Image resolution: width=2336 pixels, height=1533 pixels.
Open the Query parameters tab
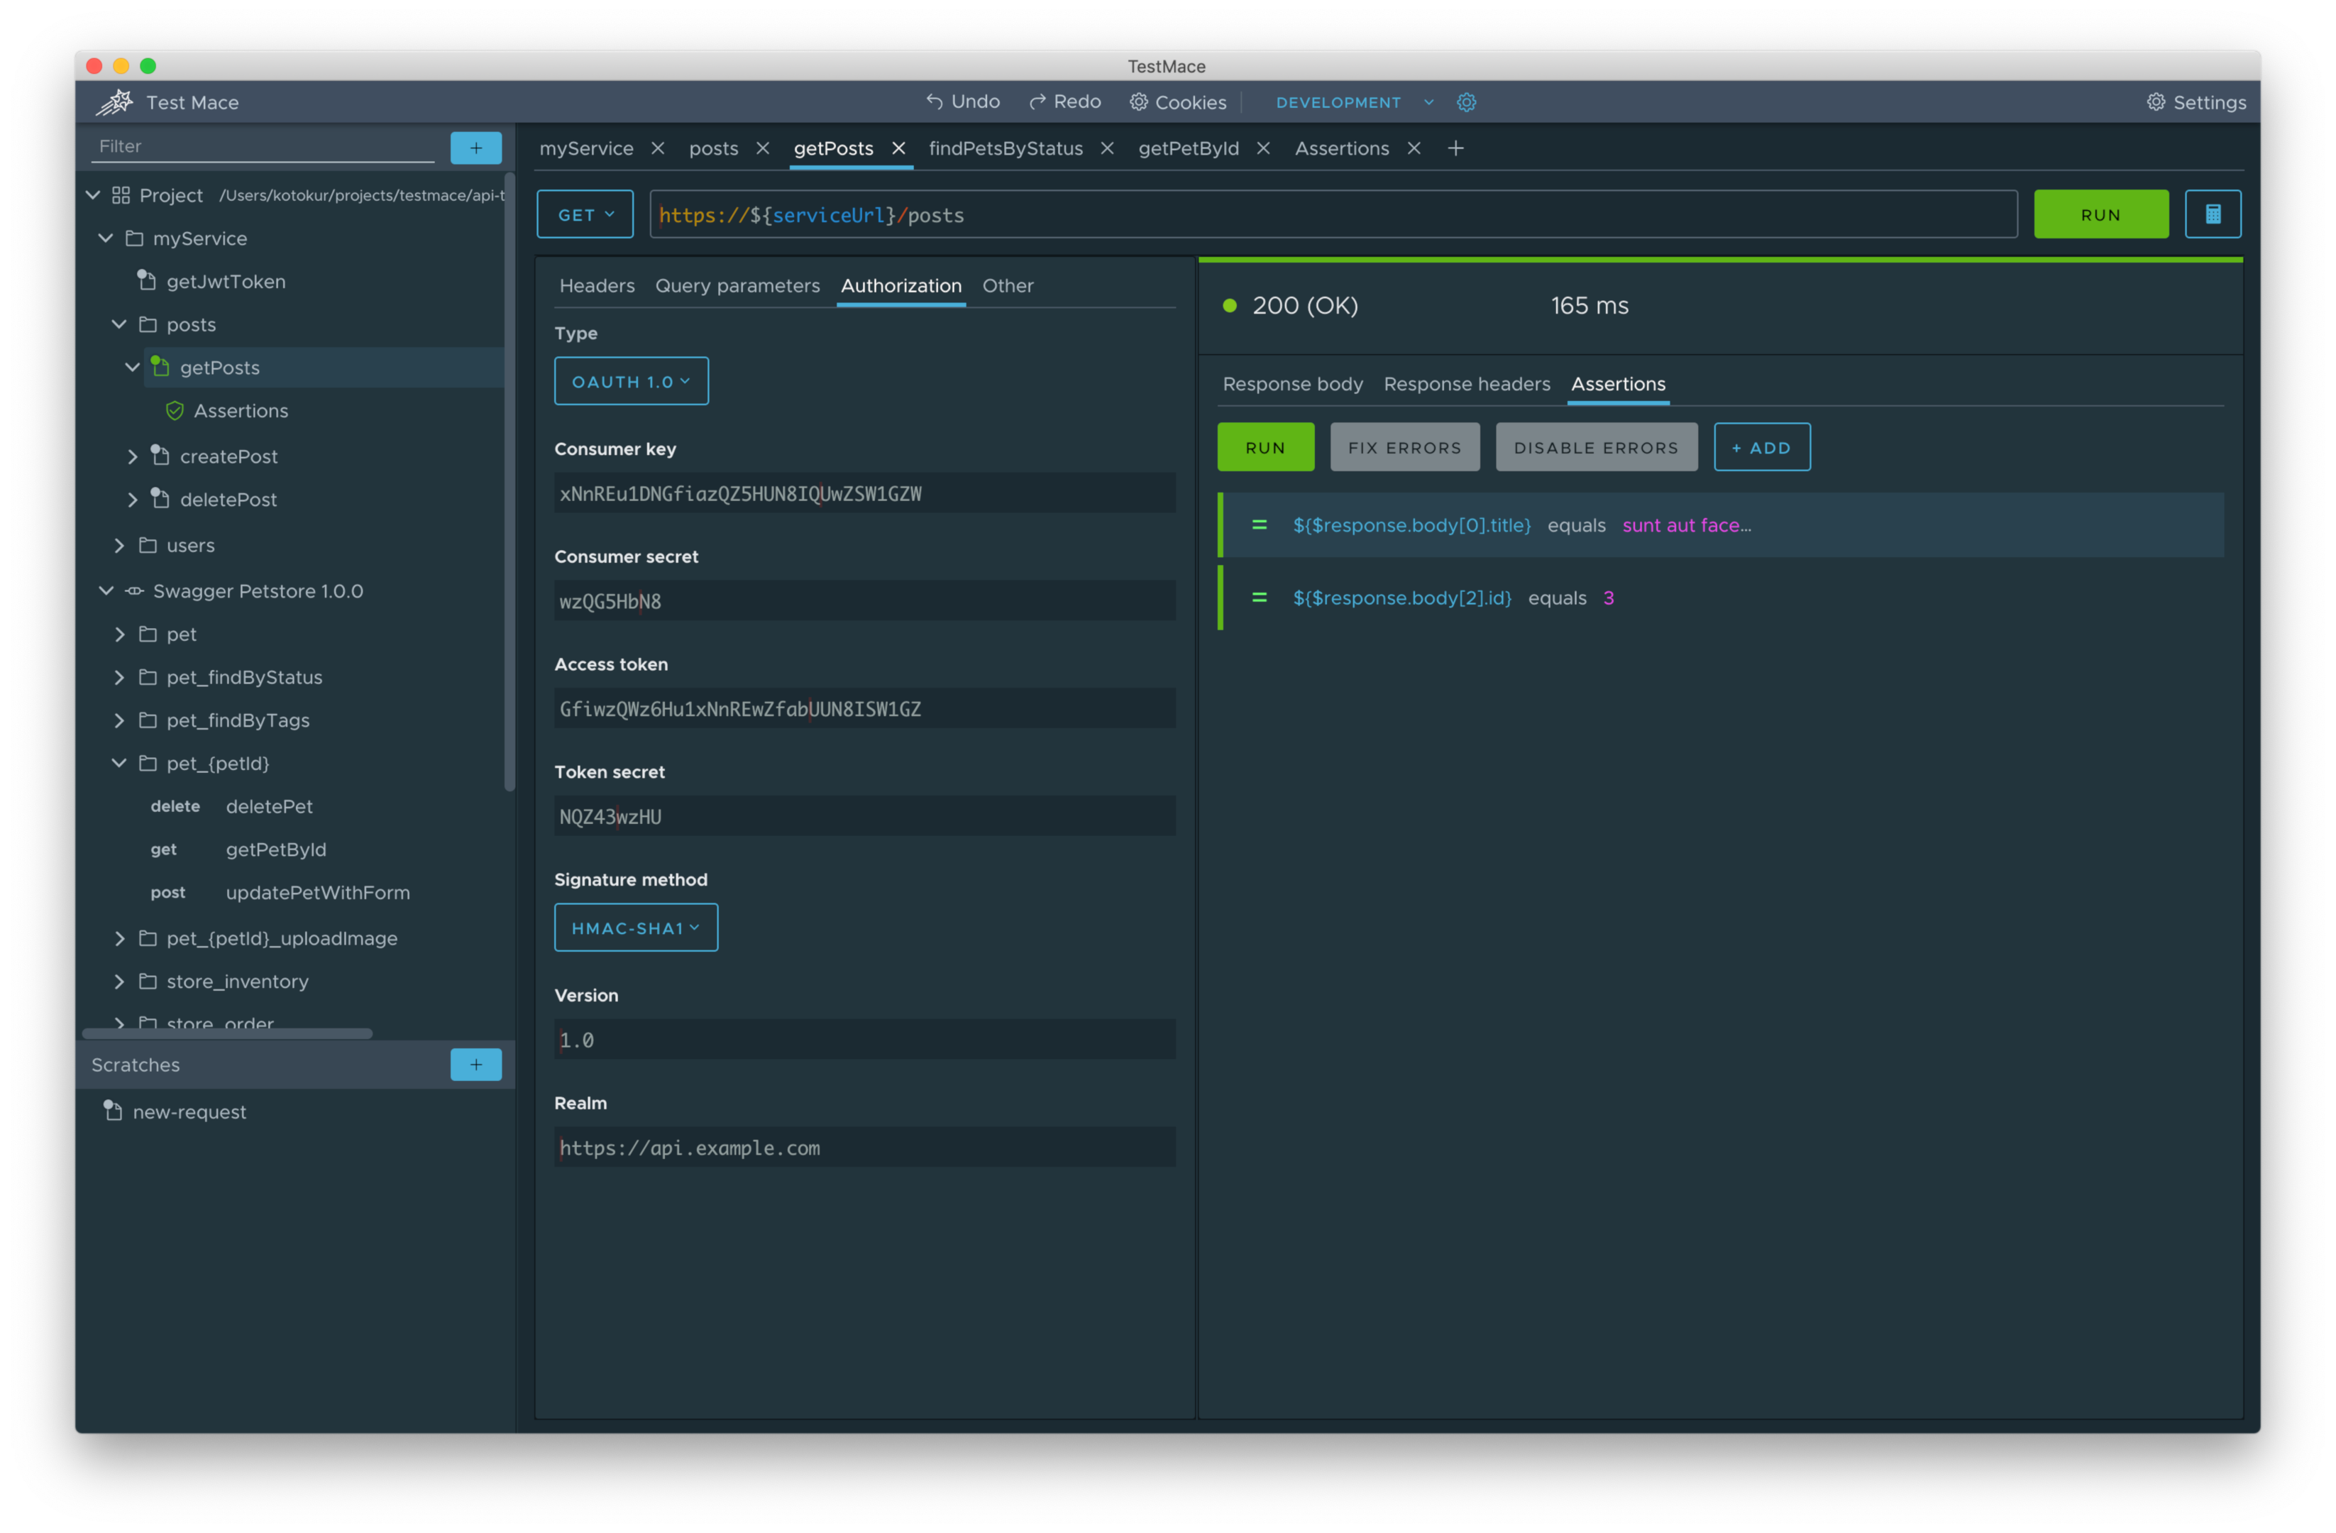pyautogui.click(x=737, y=285)
